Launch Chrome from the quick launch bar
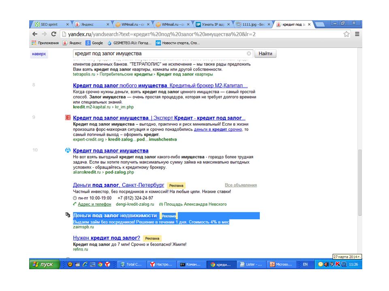 tap(100, 264)
